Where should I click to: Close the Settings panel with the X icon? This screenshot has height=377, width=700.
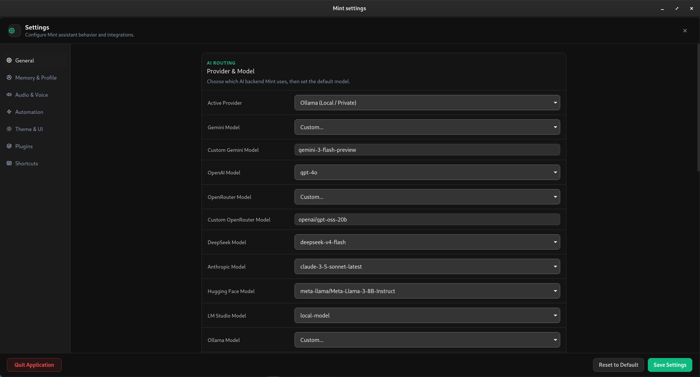[x=685, y=31]
